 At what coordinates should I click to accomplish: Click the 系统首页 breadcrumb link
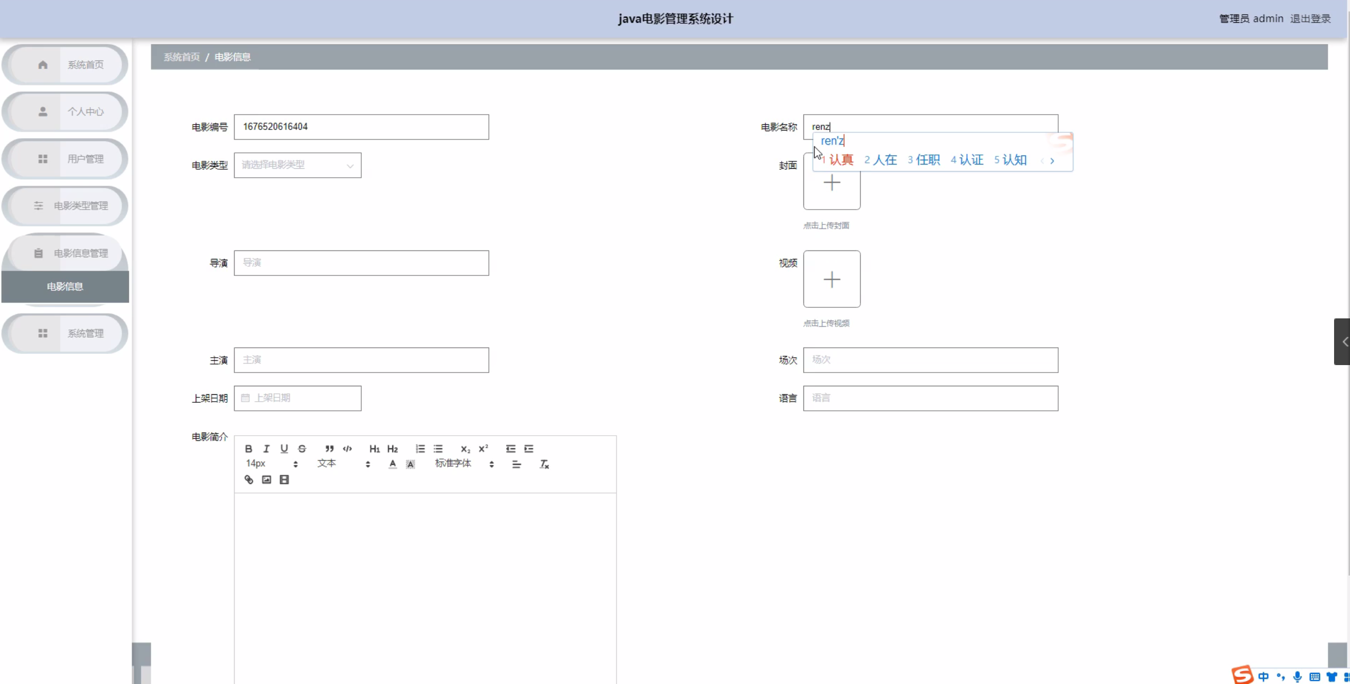181,57
